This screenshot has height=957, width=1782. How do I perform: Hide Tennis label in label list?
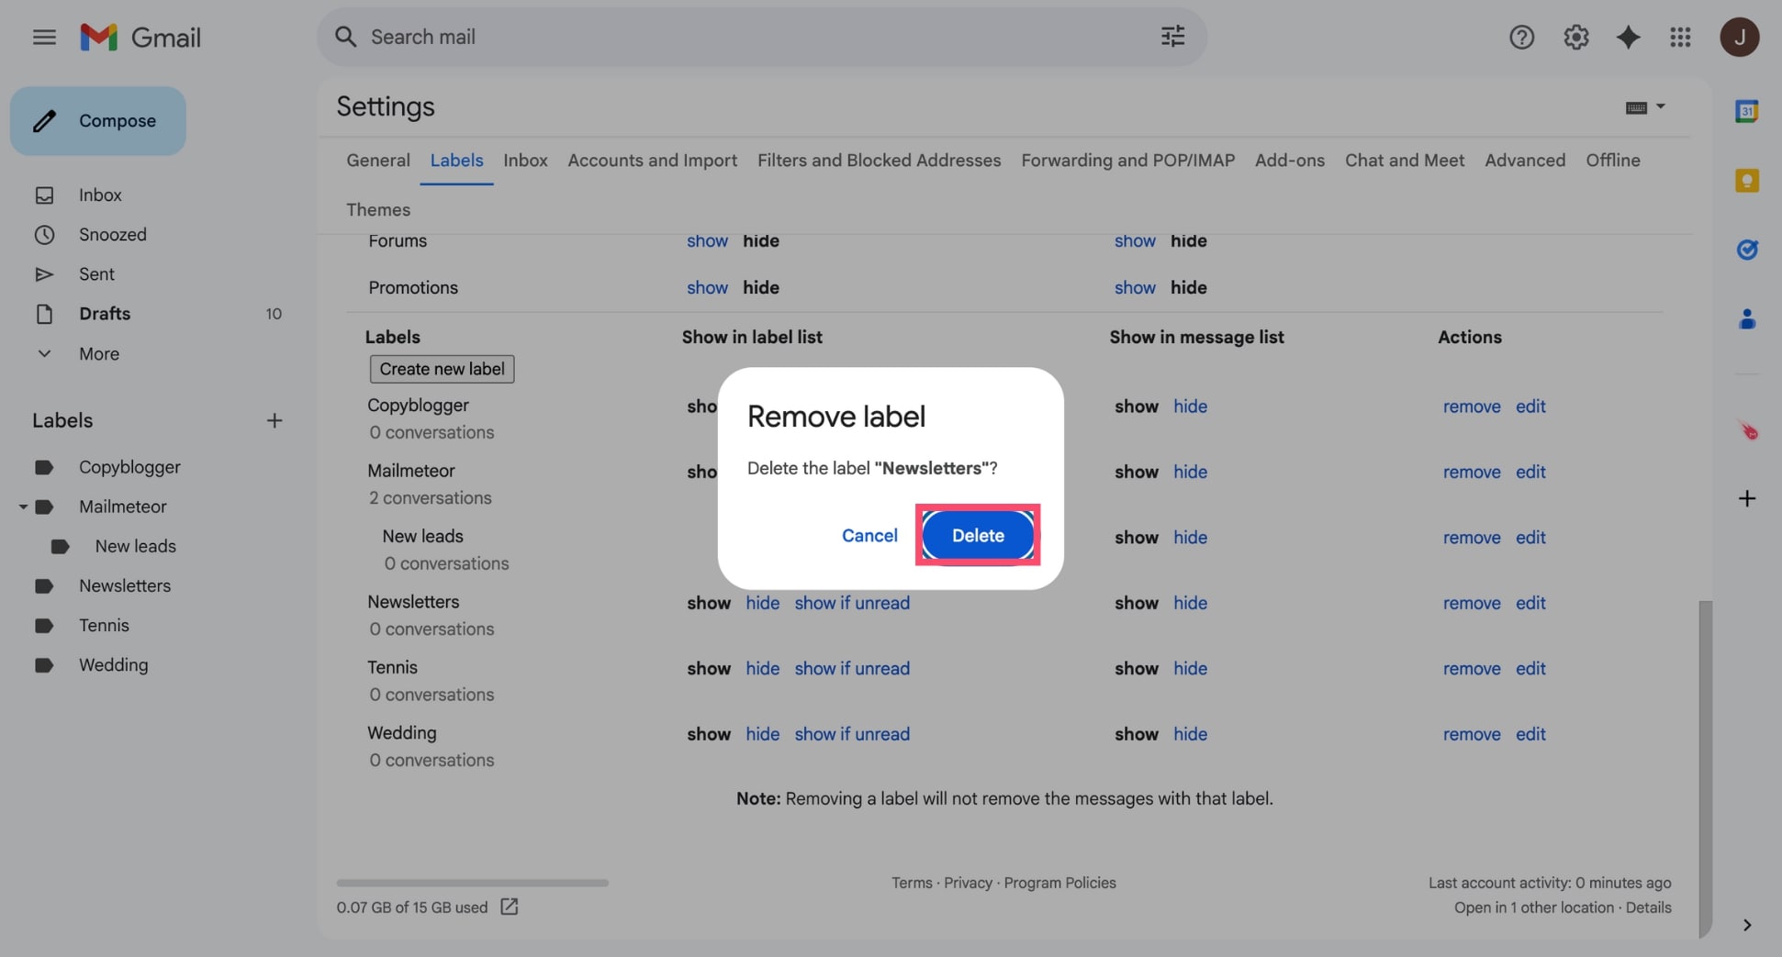(762, 669)
